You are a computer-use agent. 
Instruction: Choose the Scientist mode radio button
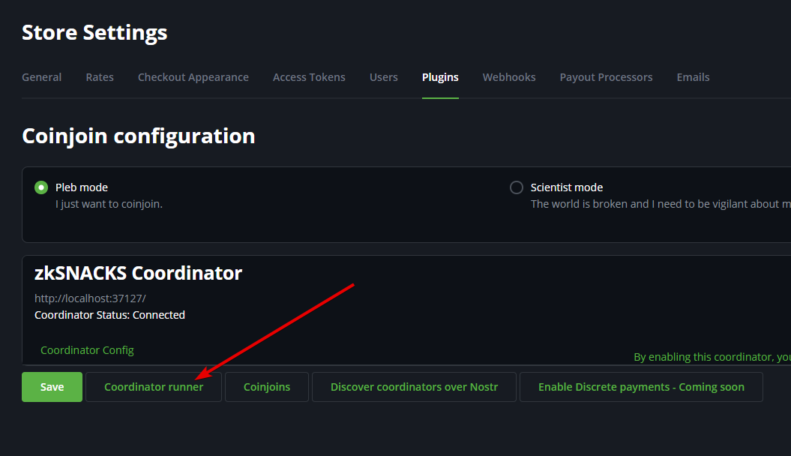click(517, 187)
